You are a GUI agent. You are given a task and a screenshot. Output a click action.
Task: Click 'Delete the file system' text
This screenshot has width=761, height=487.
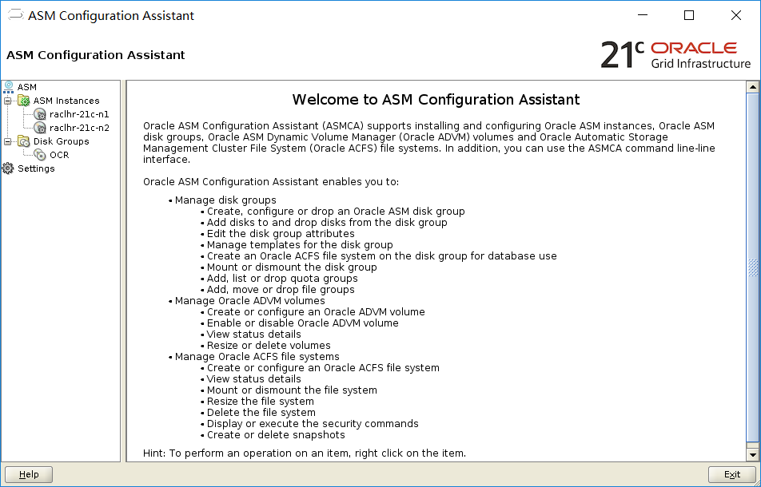(x=261, y=413)
